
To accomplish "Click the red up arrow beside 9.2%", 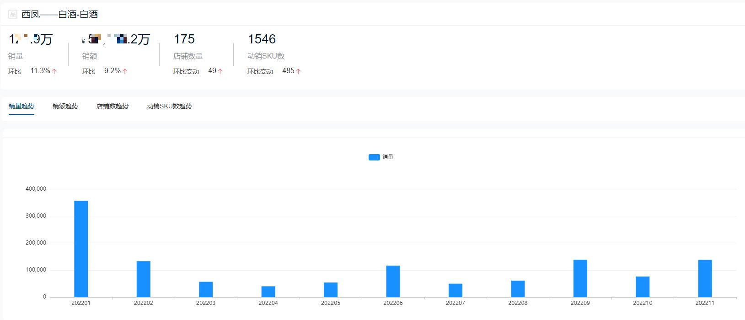I will 125,71.
